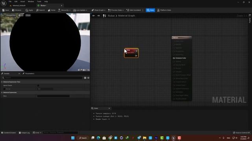Toggle the Stats button

pyautogui.click(x=150, y=10)
